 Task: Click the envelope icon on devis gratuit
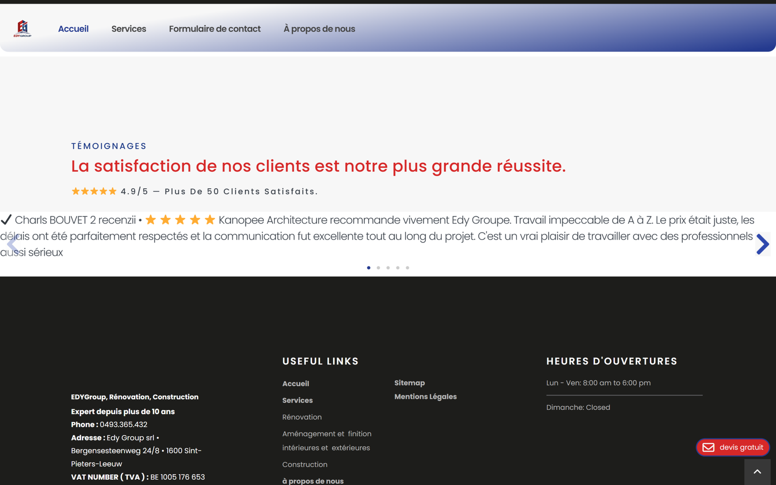click(710, 447)
